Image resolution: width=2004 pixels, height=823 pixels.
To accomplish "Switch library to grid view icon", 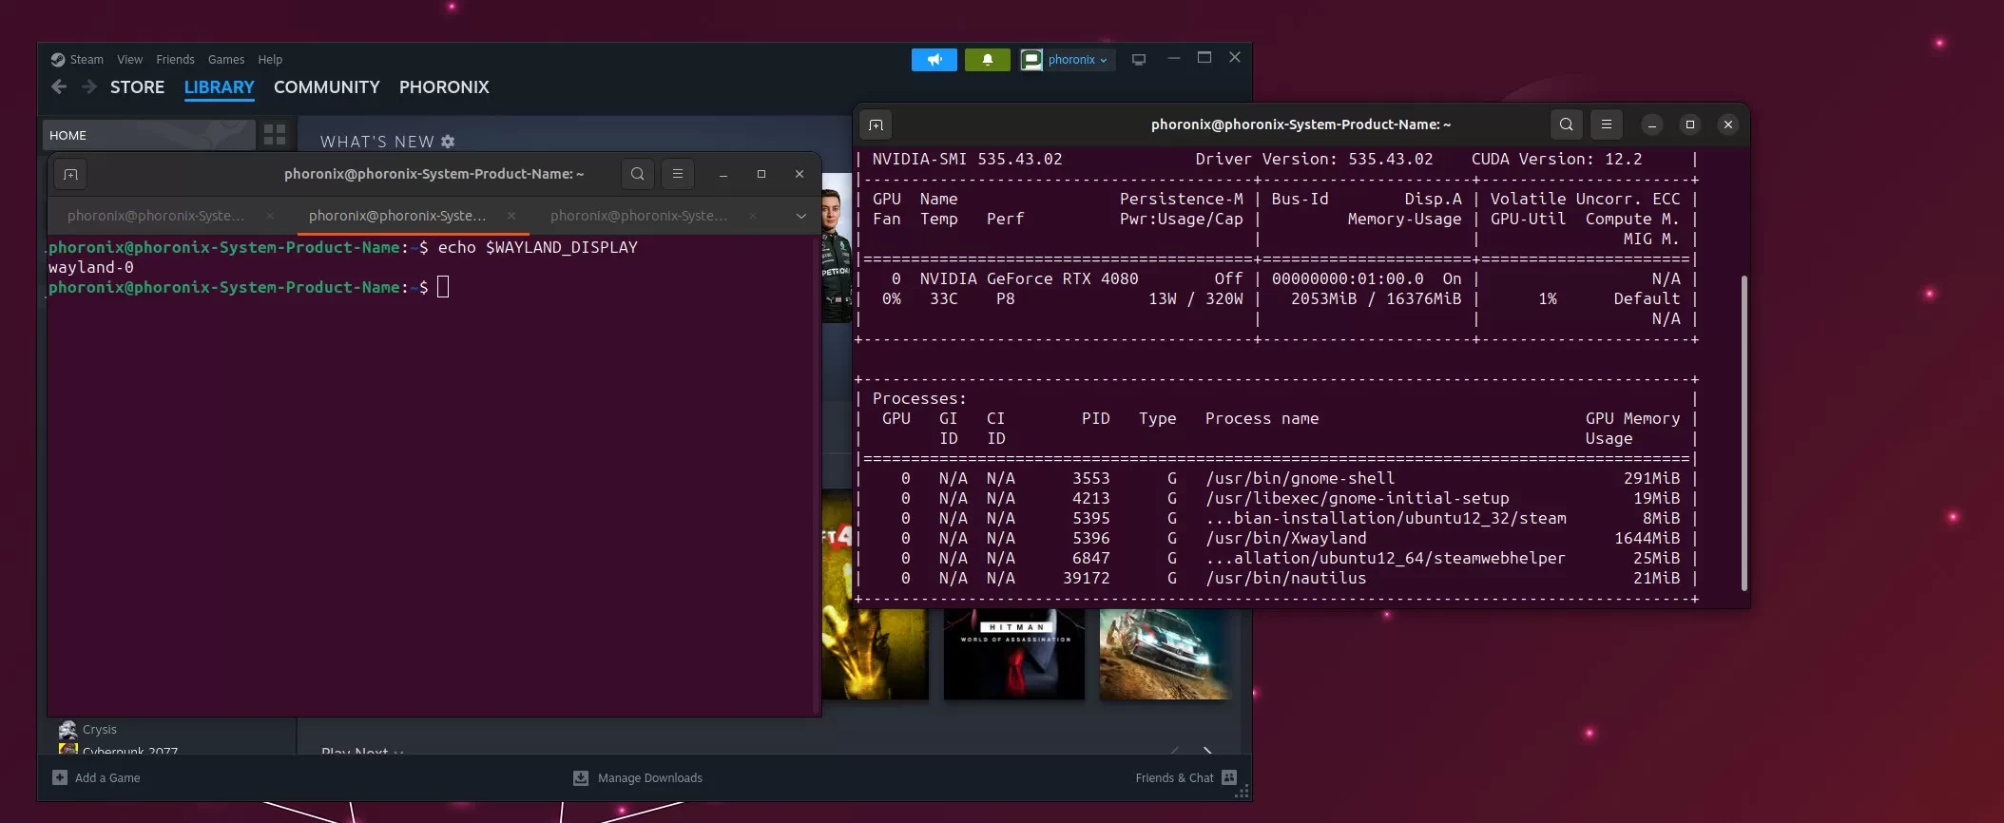I will 275,135.
